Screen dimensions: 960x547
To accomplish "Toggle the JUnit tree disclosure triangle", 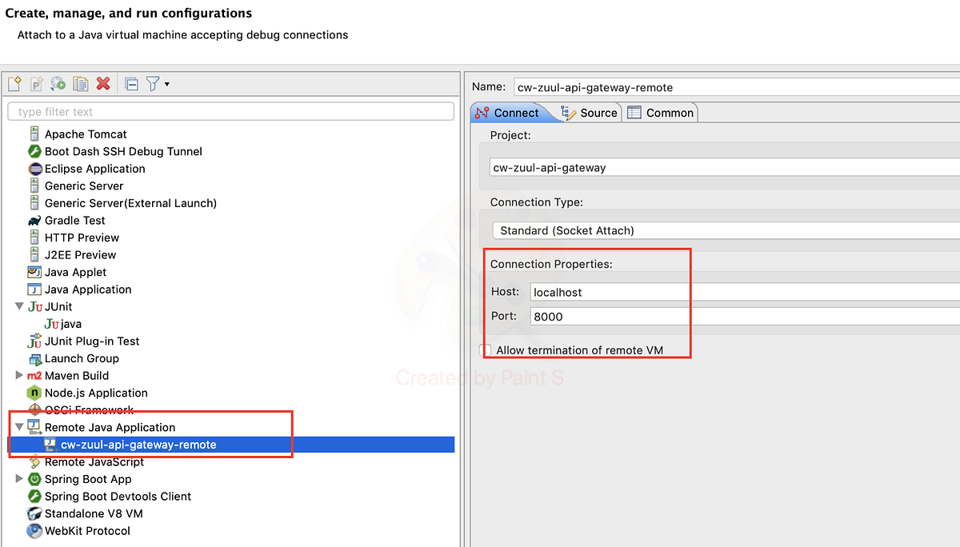I will pos(19,306).
